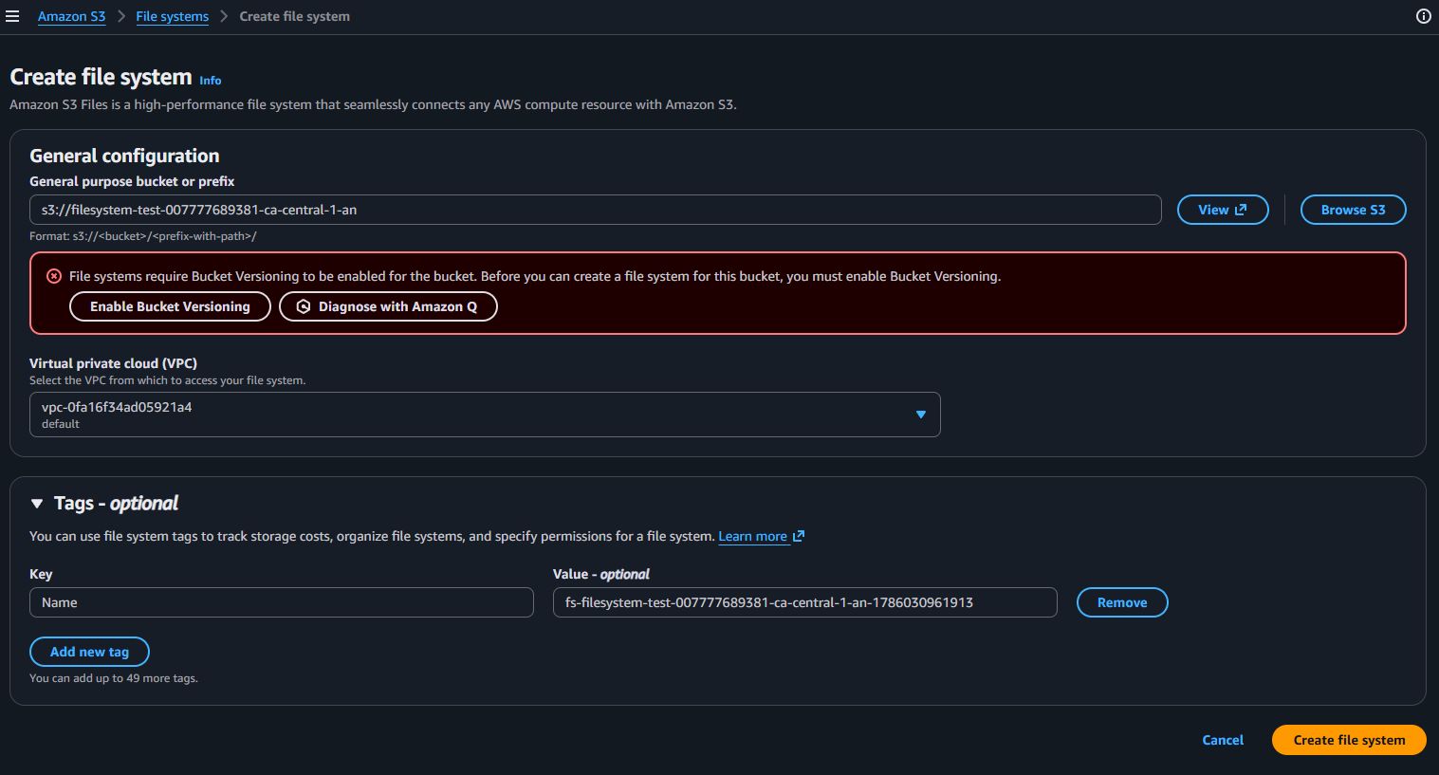The height and width of the screenshot is (775, 1439).
Task: Click the 'Format: s3://<bucket>/<prefix-with-path>/' hint text
Action: pos(143,236)
